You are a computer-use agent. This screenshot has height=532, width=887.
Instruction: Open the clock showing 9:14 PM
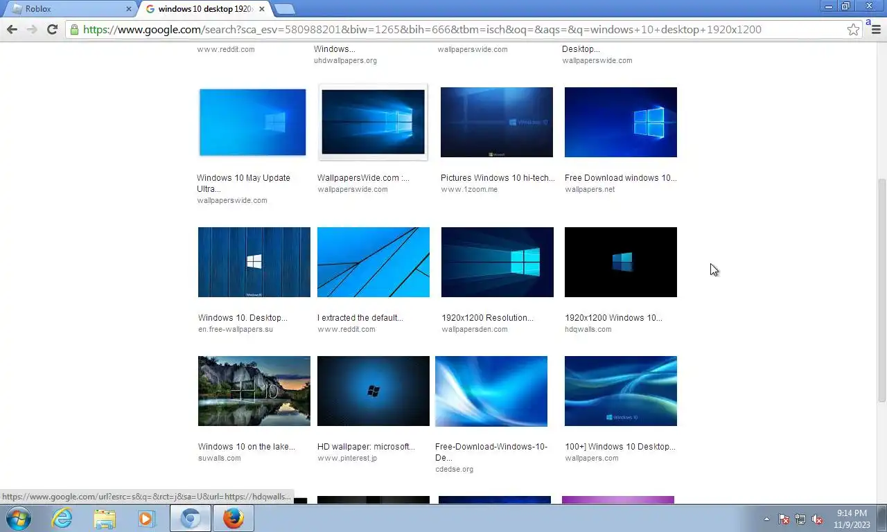point(852,519)
